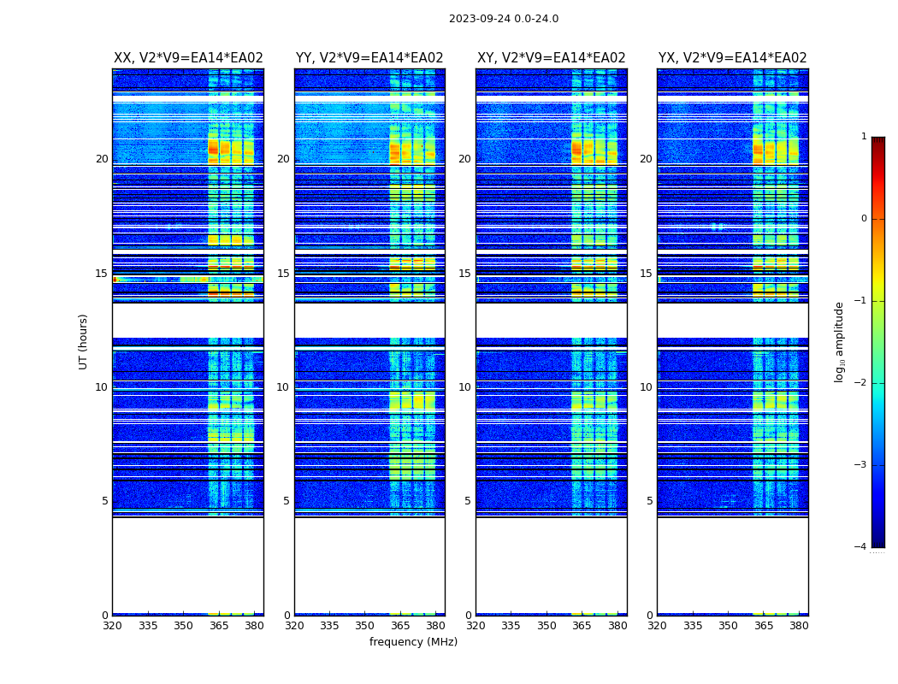Click the frequency (MHz) axis label

coord(413,641)
